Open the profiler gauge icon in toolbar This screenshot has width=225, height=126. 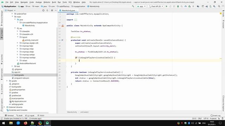click(x=186, y=6)
